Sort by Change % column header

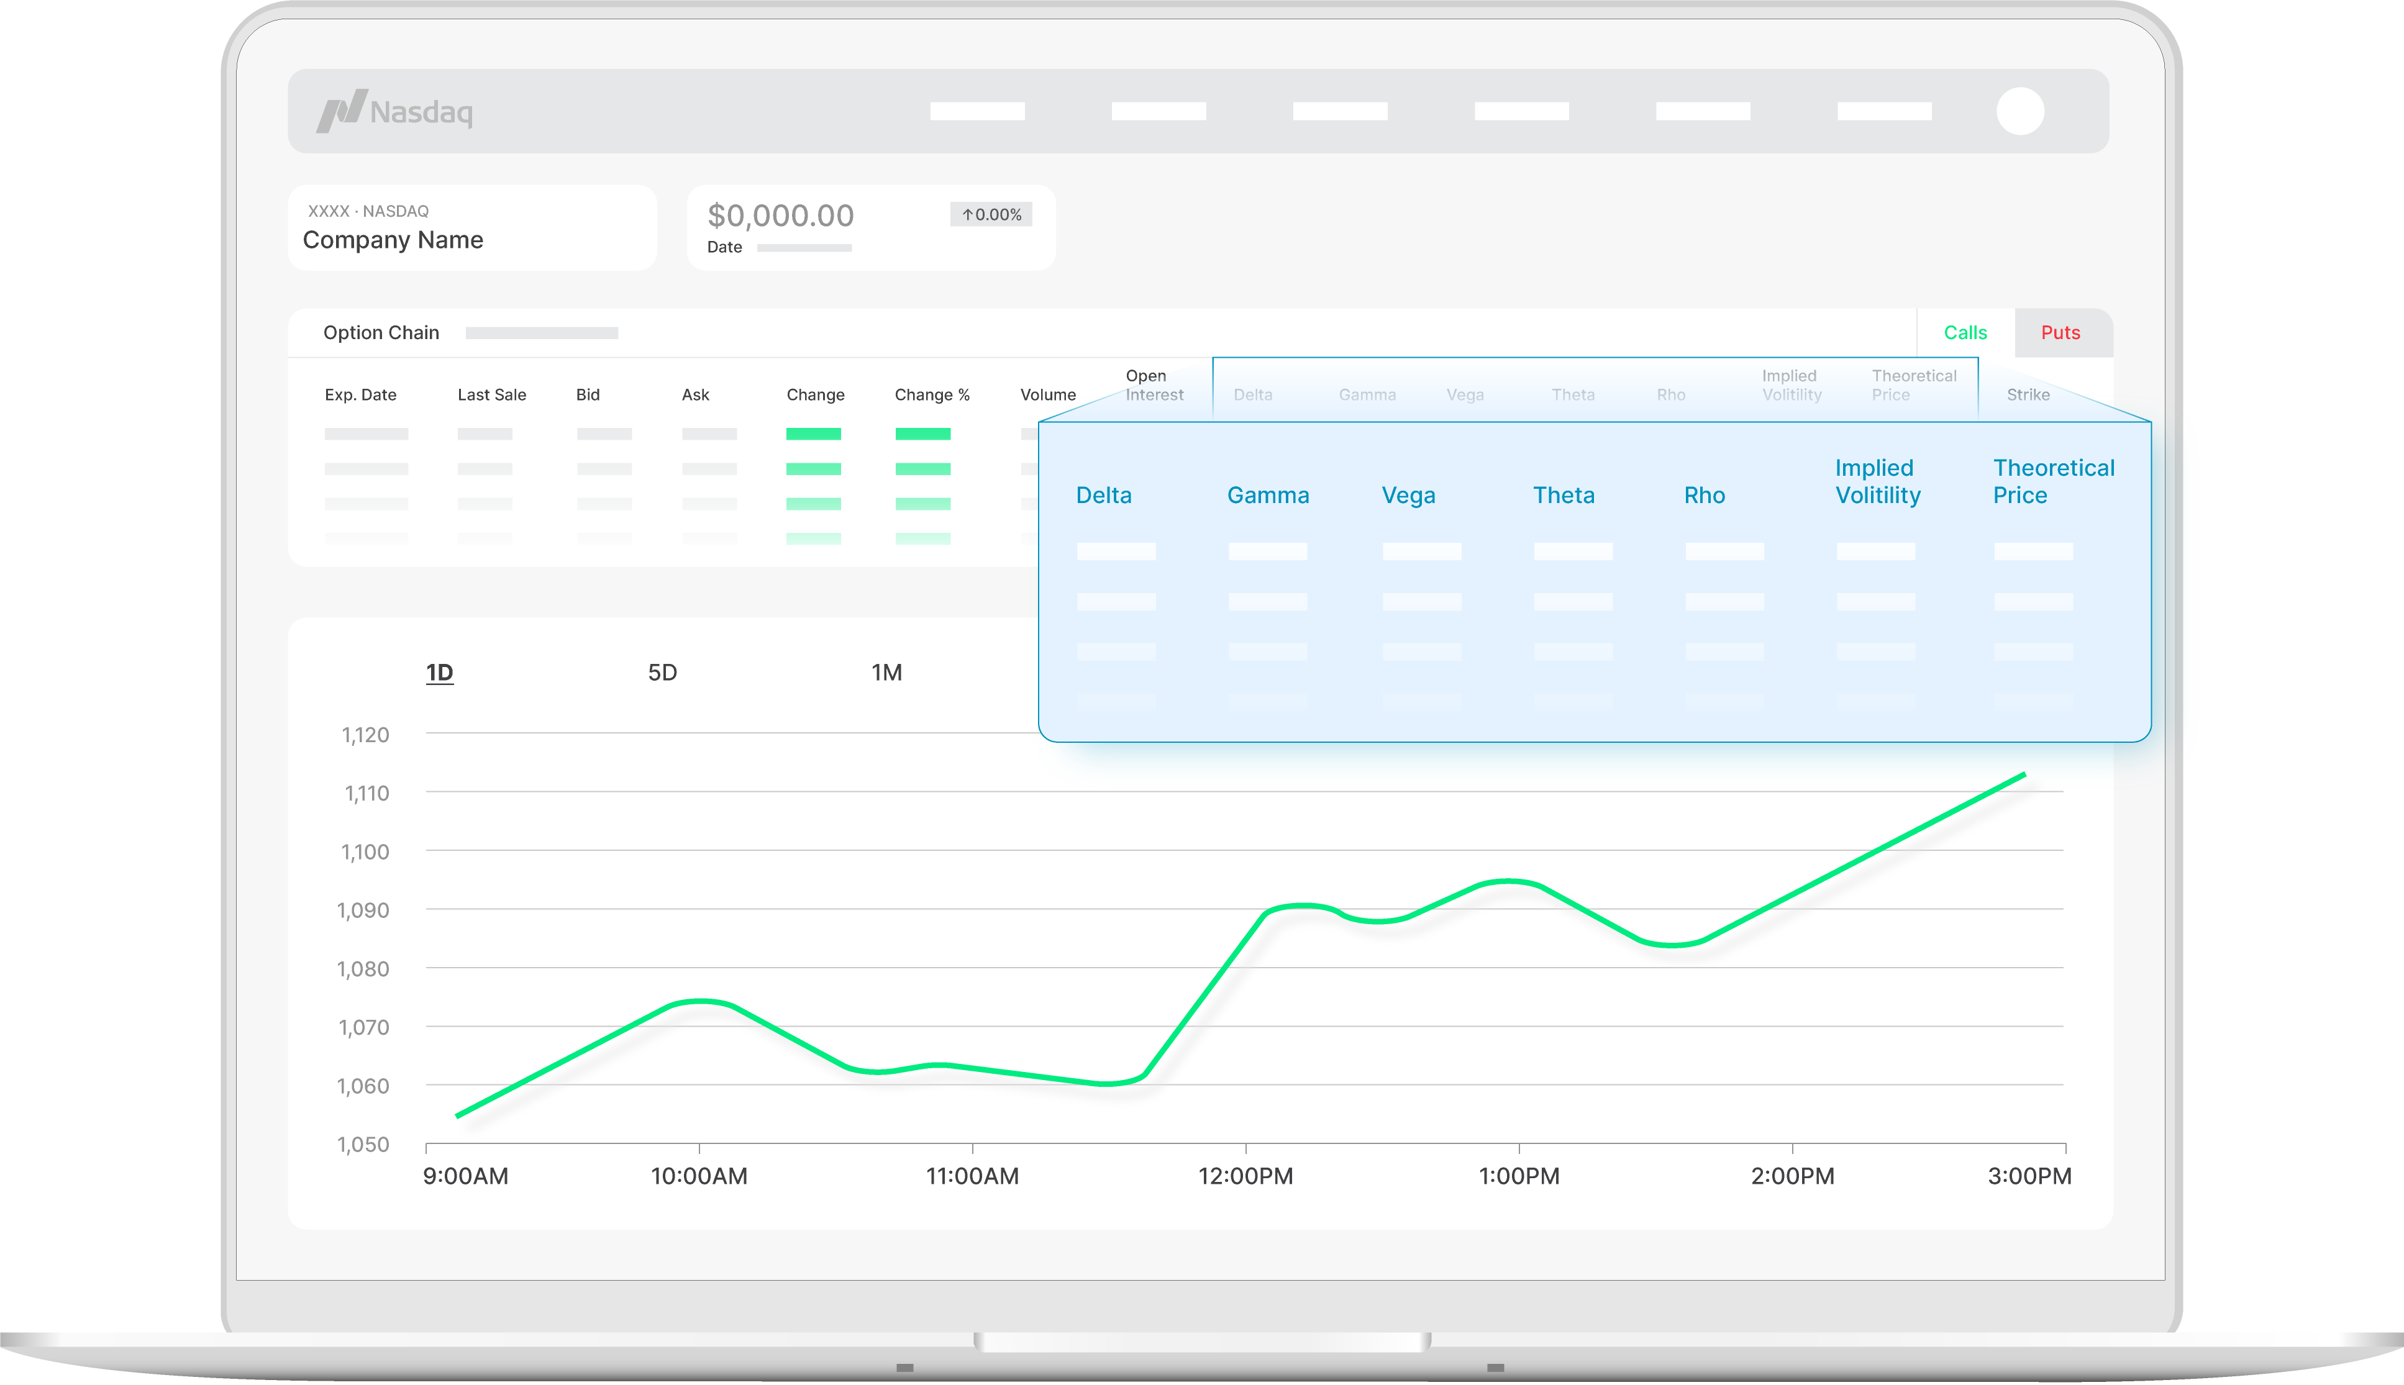click(x=932, y=395)
